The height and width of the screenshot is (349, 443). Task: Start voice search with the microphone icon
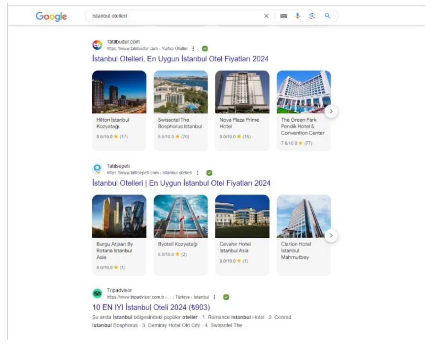[298, 16]
